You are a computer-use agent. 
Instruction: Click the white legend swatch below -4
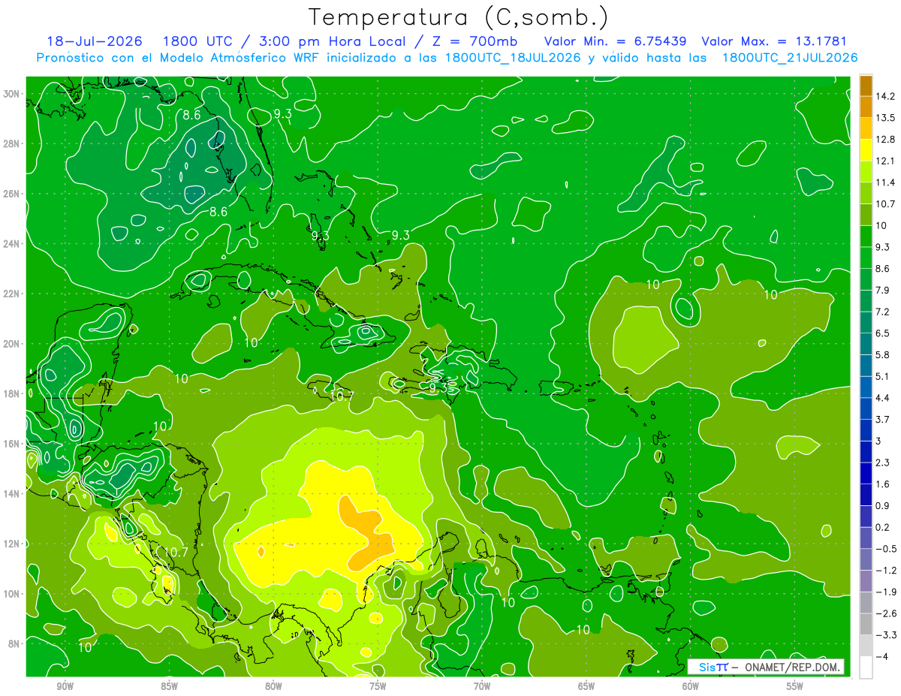(866, 667)
